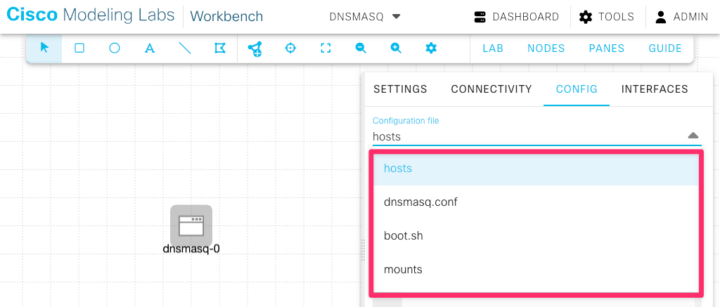Zoom in using the magnifier plus icon
The image size is (720, 307).
click(396, 48)
